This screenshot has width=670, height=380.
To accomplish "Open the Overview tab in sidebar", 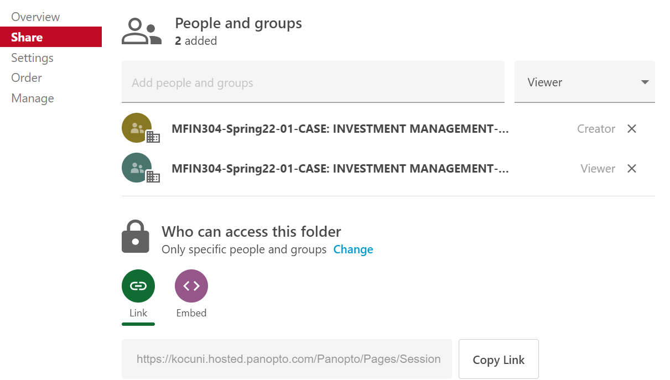I will point(35,17).
